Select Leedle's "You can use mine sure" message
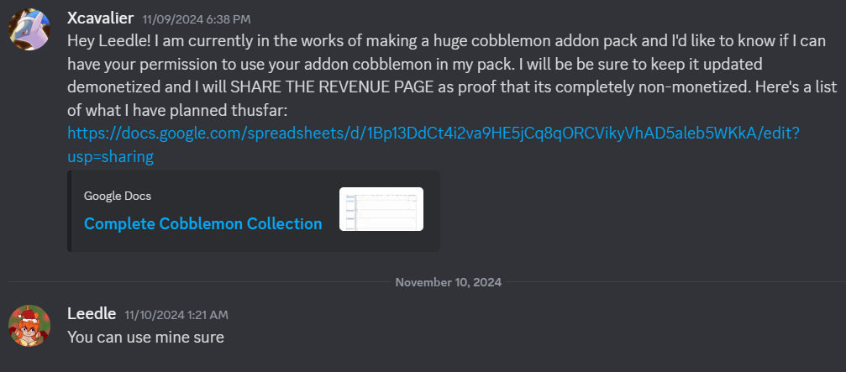The width and height of the screenshot is (846, 372). coord(145,337)
